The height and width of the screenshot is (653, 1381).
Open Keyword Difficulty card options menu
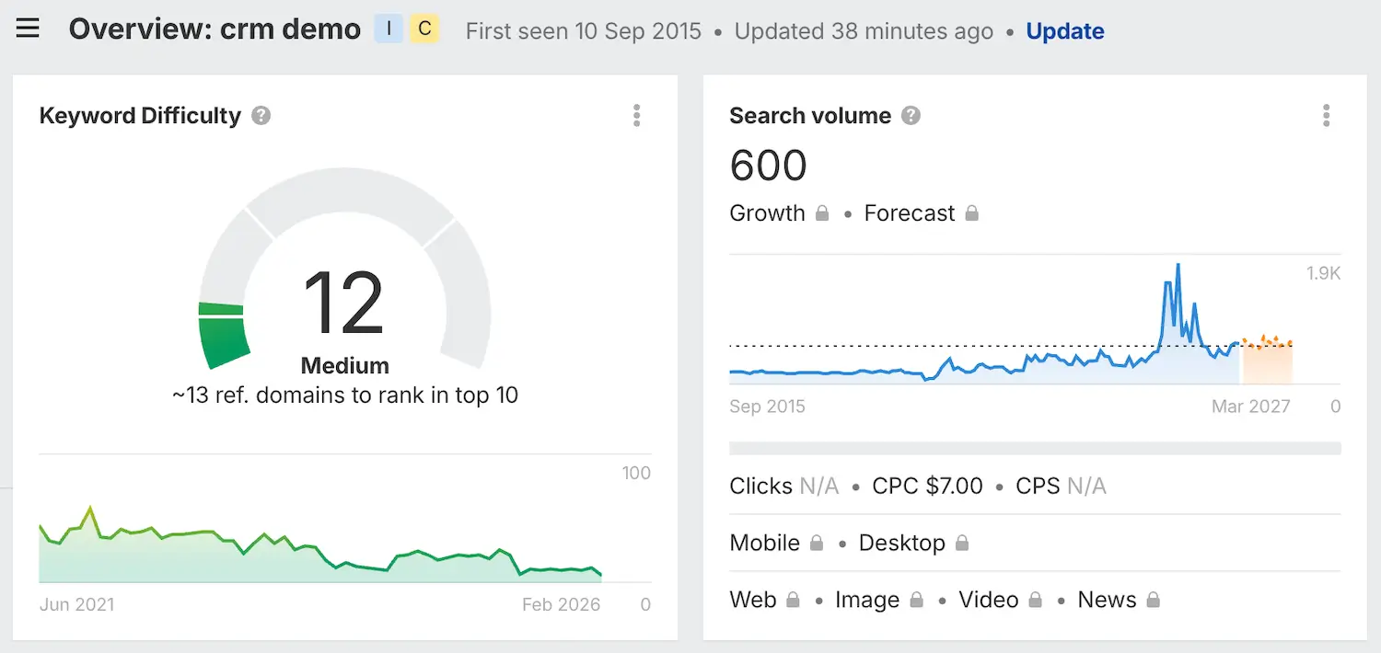[636, 116]
